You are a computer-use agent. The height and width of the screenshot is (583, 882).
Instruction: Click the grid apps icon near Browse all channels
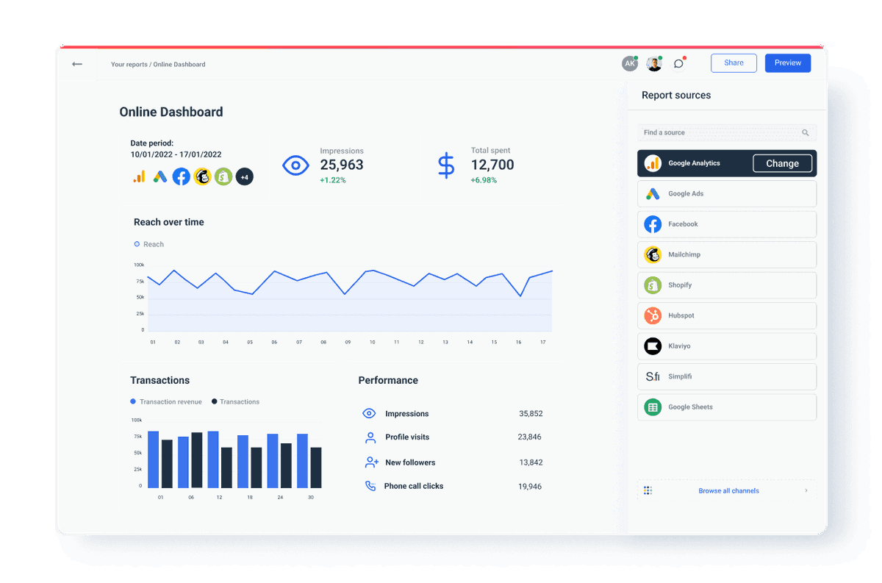[648, 490]
